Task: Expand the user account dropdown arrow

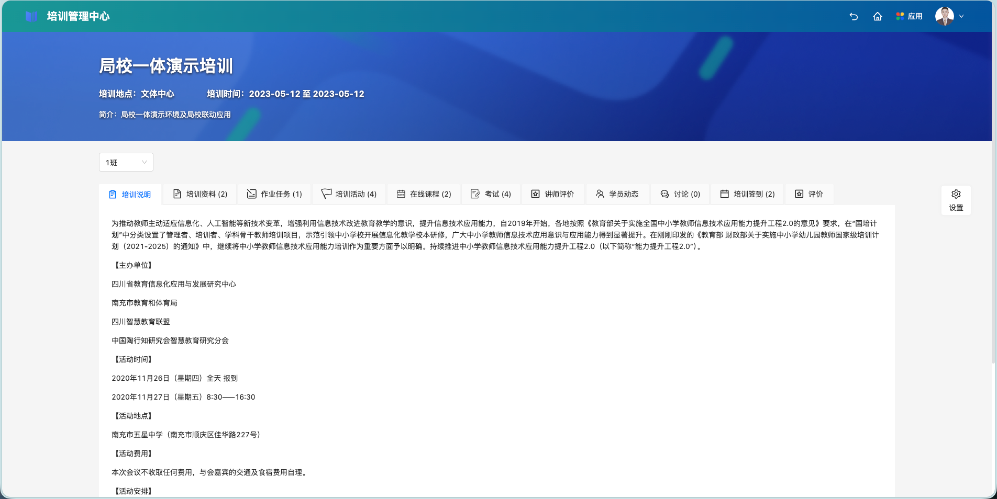Action: tap(961, 16)
